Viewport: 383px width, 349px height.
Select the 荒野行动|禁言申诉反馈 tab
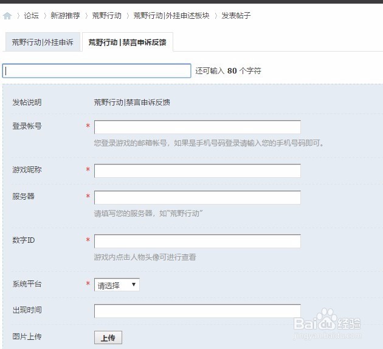(x=128, y=42)
